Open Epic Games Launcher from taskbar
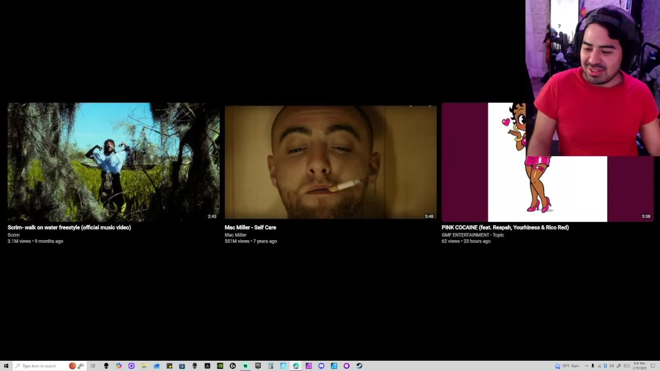This screenshot has width=660, height=371. (x=258, y=366)
